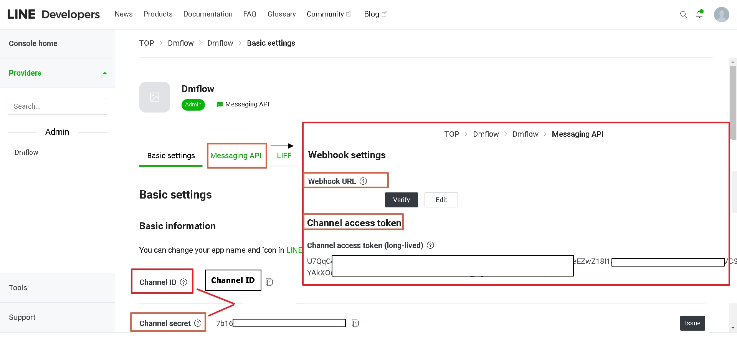This screenshot has width=737, height=361.
Task: Copy the Channel ID with copy icon
Action: 269,282
